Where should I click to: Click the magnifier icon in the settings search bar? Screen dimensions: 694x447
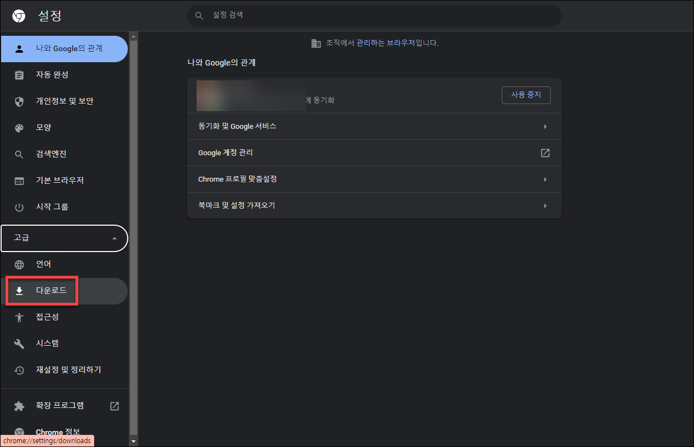(x=200, y=16)
